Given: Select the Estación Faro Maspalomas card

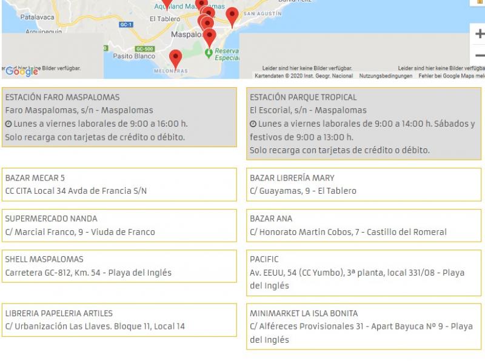Looking at the screenshot, I should tap(119, 117).
